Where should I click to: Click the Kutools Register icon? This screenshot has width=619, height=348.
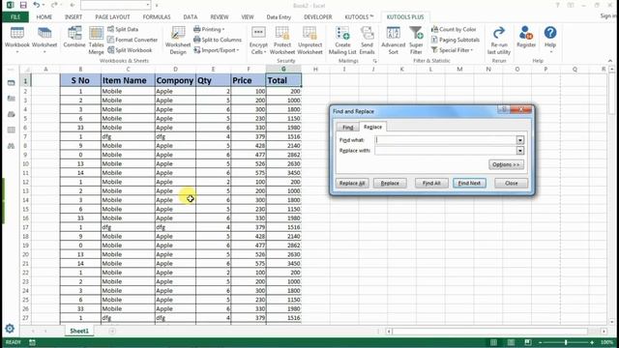[x=526, y=37]
